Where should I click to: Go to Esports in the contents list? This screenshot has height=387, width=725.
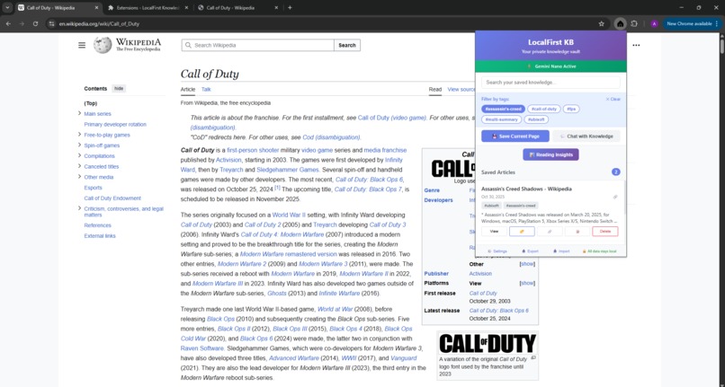pyautogui.click(x=93, y=188)
